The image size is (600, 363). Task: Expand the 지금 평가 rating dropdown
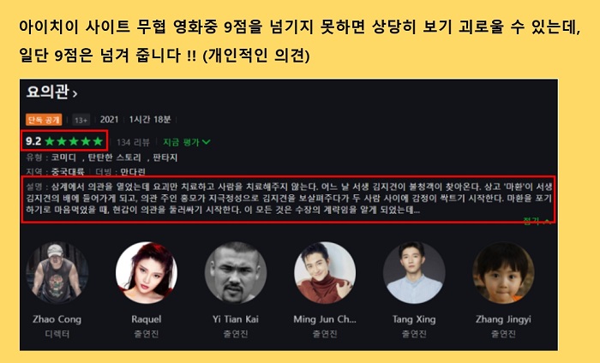186,142
